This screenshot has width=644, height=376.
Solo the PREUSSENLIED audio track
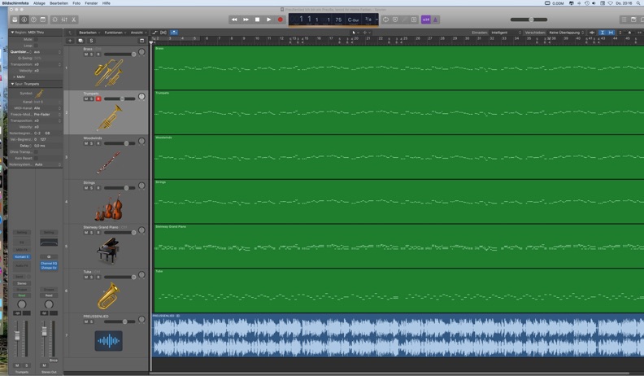click(92, 321)
